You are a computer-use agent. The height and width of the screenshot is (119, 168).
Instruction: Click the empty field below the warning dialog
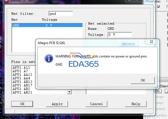tap(116, 92)
